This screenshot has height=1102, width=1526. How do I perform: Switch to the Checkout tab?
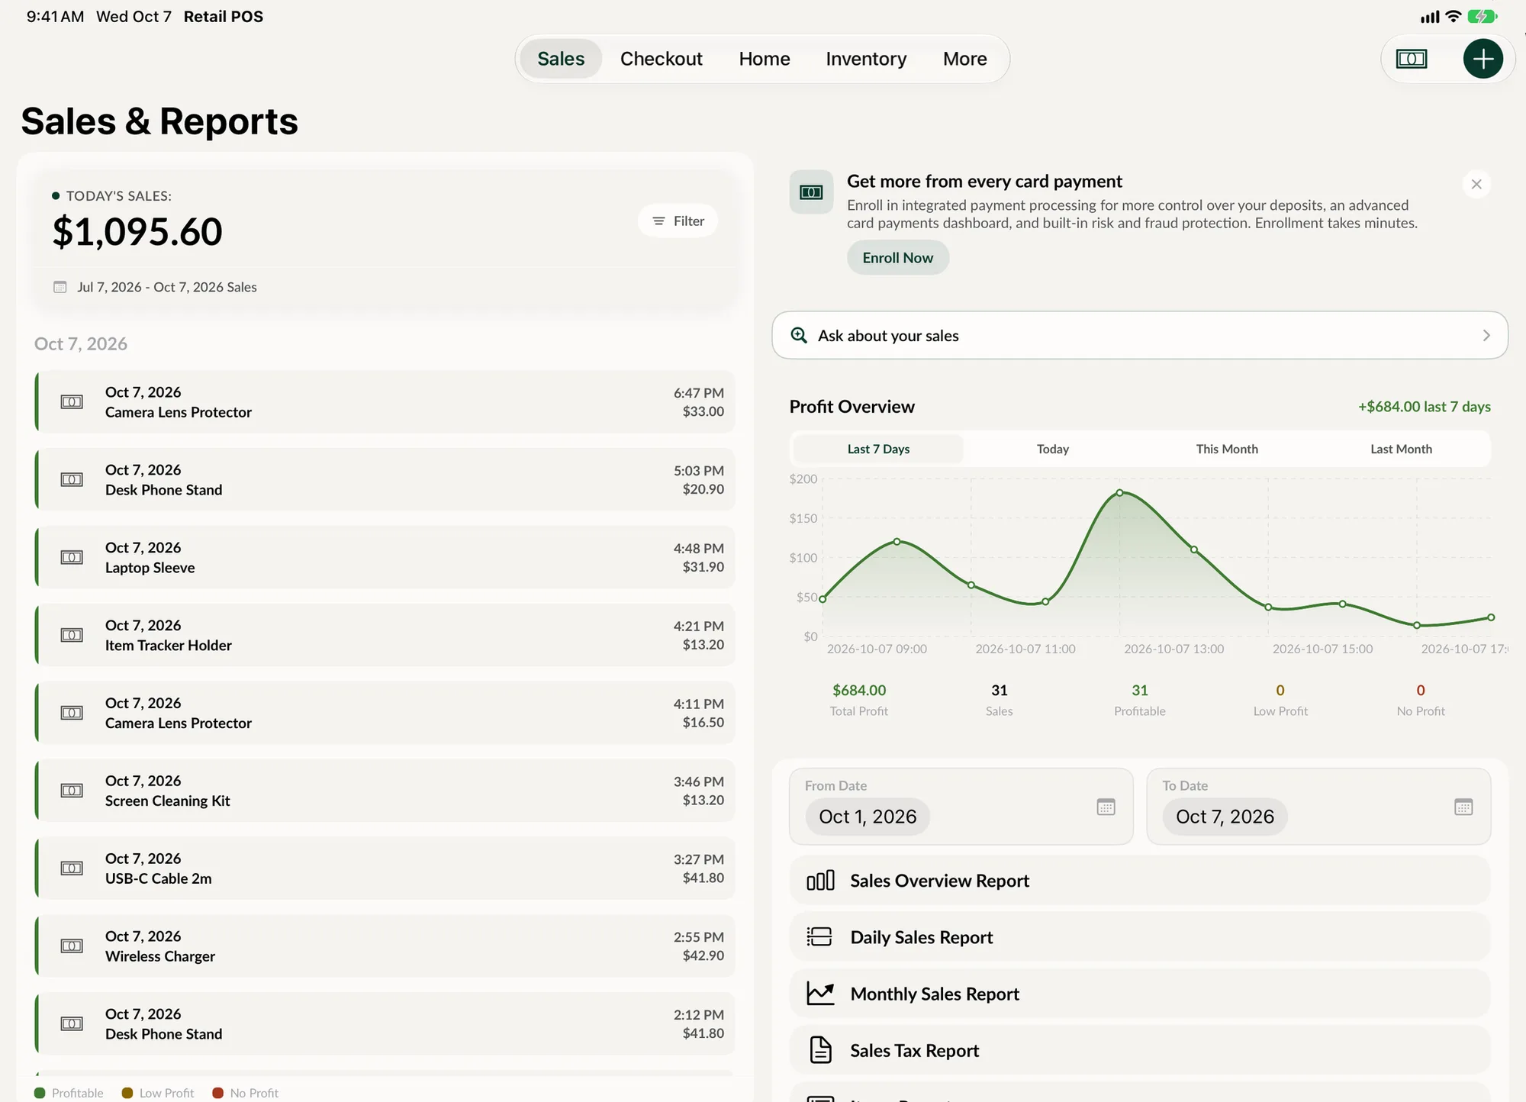(x=661, y=59)
